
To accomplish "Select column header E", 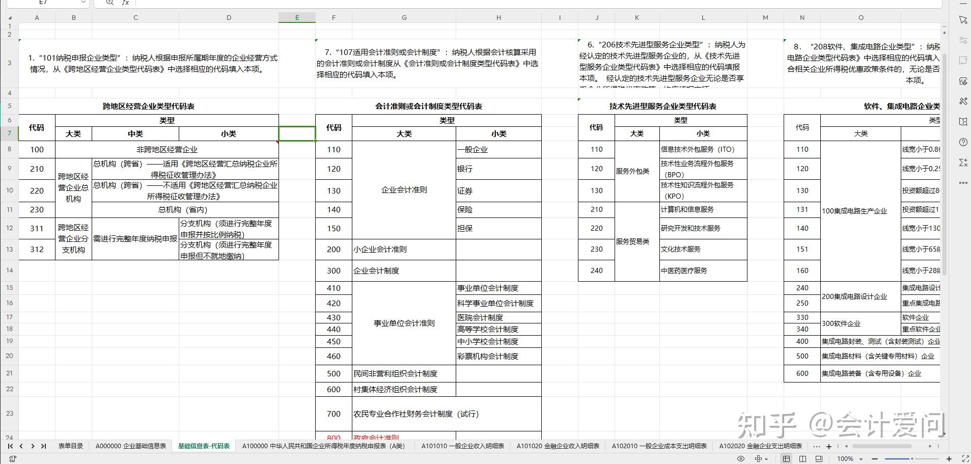I will 297,18.
